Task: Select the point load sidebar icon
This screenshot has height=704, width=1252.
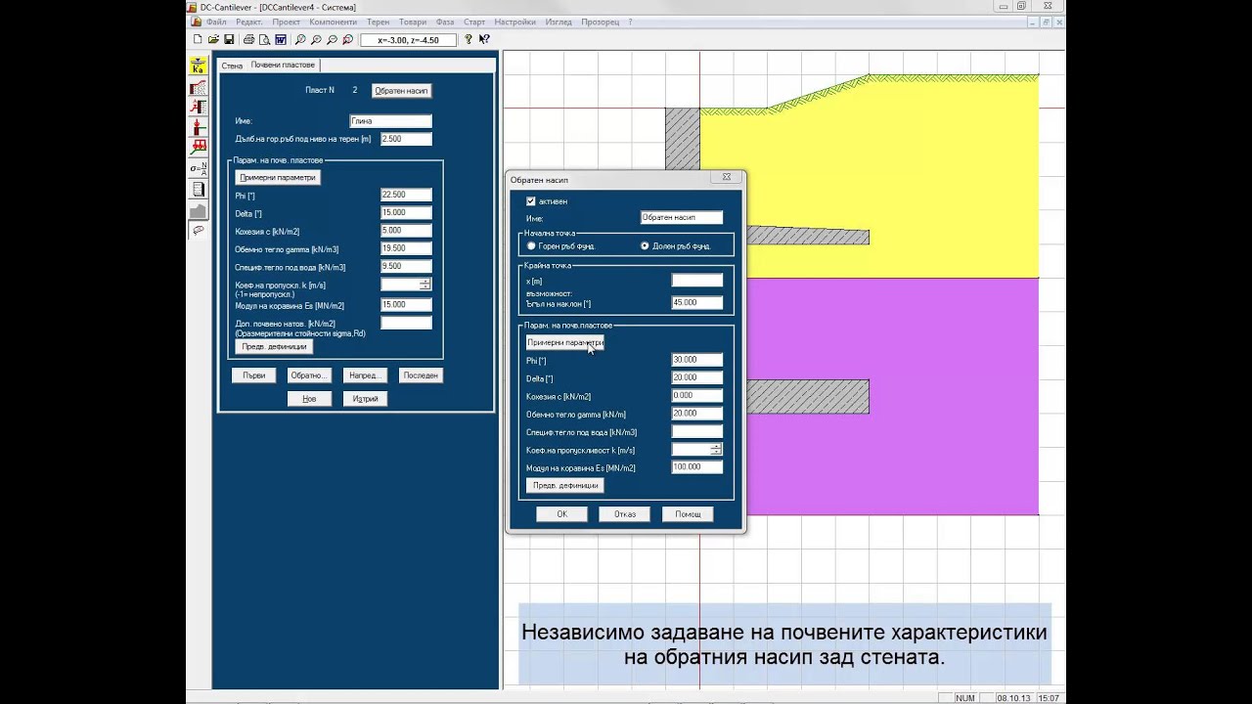Action: click(x=199, y=128)
